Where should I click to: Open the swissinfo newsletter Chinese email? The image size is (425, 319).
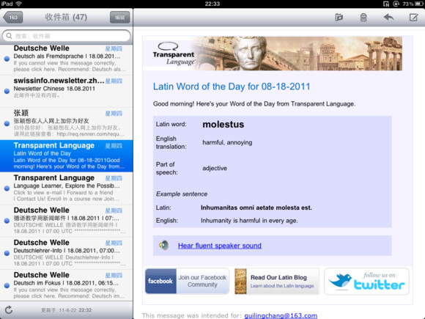(x=67, y=92)
